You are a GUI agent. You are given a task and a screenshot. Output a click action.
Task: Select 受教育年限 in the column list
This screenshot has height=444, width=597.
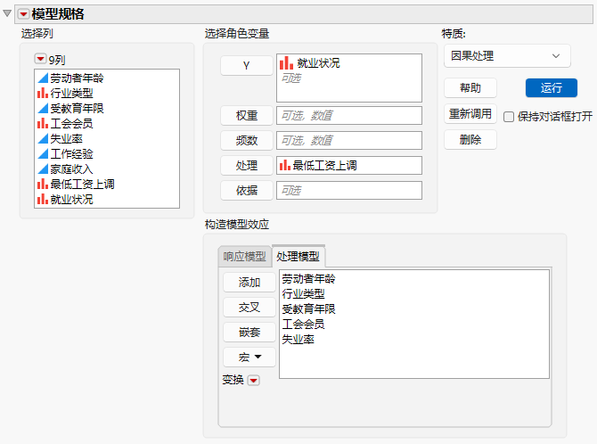77,108
